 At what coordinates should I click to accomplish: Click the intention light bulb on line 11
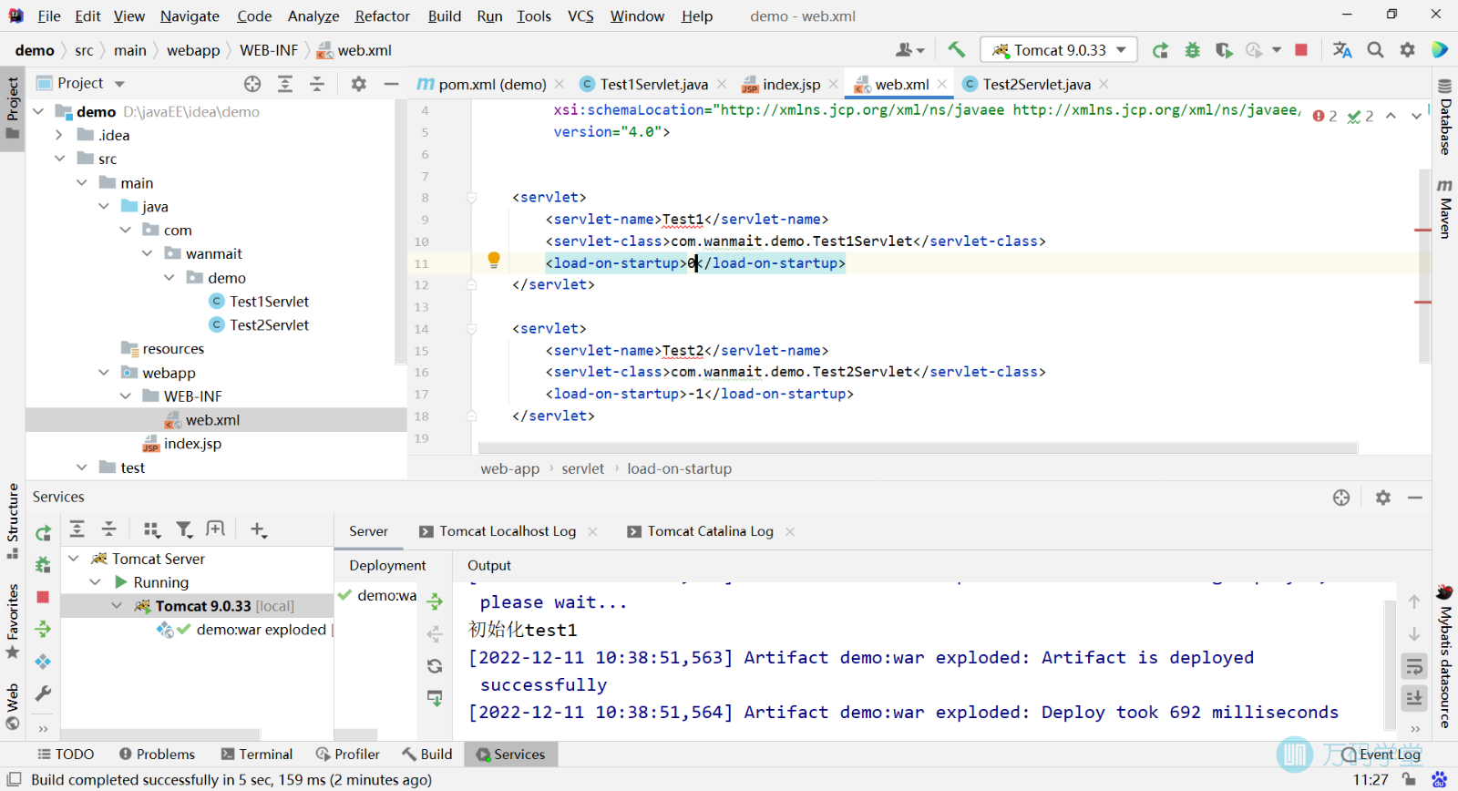tap(494, 260)
